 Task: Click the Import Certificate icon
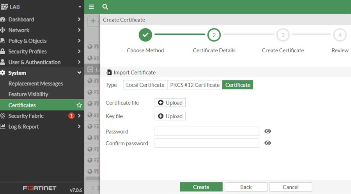[x=109, y=72]
